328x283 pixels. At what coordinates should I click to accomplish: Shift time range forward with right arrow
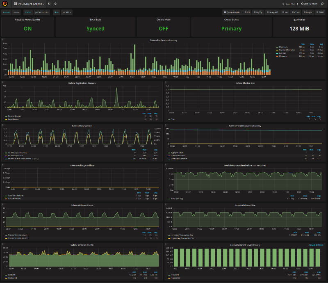[298, 4]
